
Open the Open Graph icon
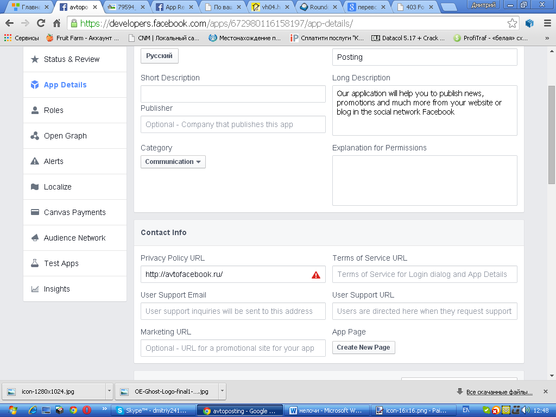click(35, 136)
